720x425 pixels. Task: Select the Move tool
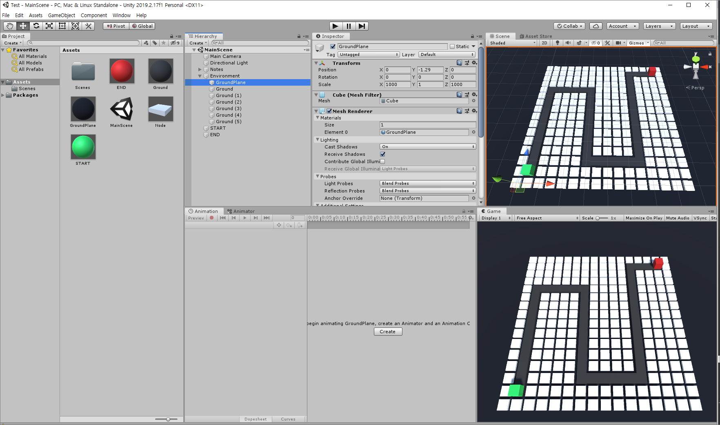pyautogui.click(x=23, y=26)
